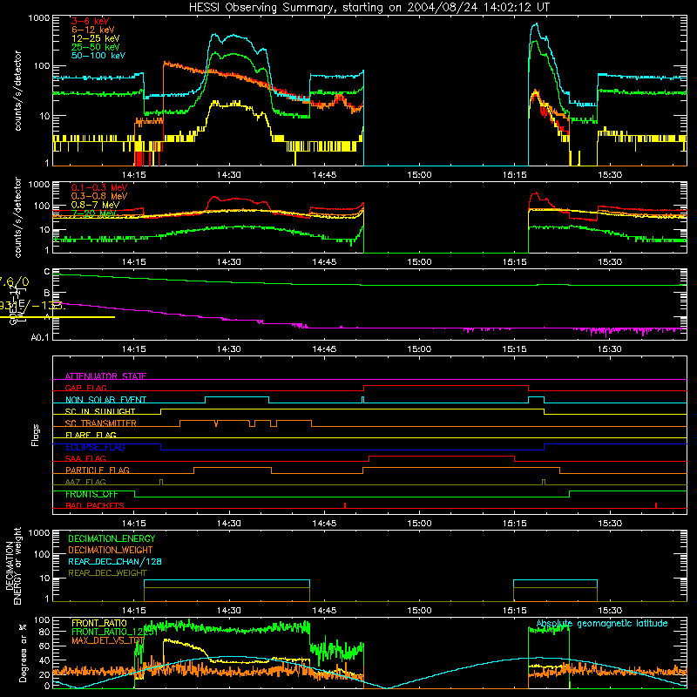Click the BAD_PACKETS flag label

point(95,505)
